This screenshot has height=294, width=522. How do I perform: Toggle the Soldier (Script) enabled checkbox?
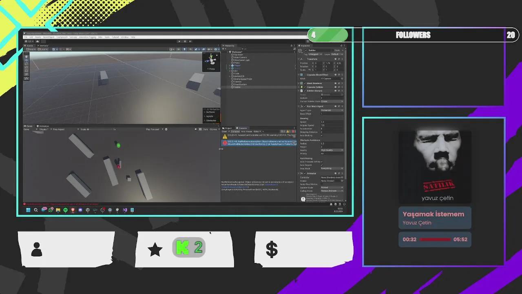(x=305, y=91)
